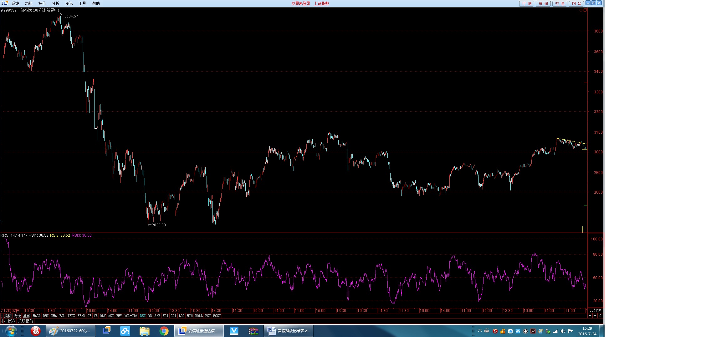Click the 交易 button at top right
The width and height of the screenshot is (706, 355).
[x=560, y=3]
